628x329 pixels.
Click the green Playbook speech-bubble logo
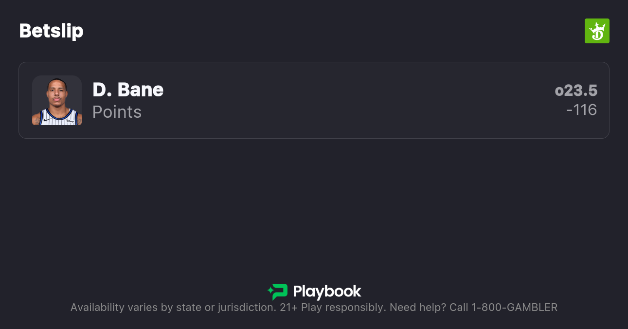tap(280, 292)
